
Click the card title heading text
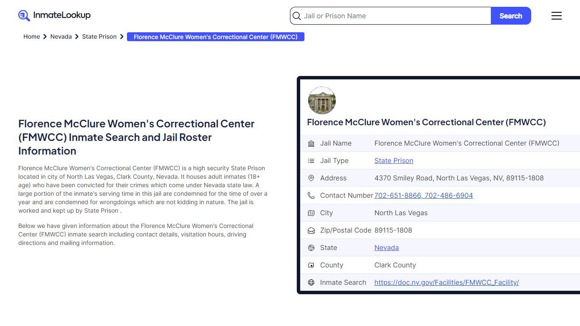pyautogui.click(x=426, y=122)
